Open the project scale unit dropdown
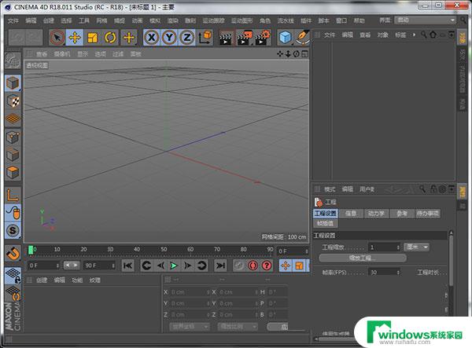This screenshot has width=472, height=348. (x=417, y=247)
